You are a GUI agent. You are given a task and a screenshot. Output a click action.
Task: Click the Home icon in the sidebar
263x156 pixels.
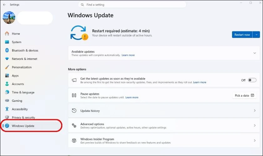tap(7, 34)
